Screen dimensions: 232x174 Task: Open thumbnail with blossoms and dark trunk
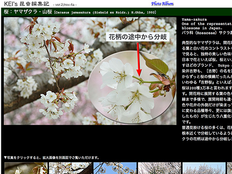71,168
